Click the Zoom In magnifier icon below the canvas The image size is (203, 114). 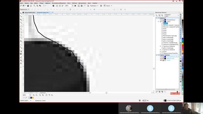[x=34, y=95]
